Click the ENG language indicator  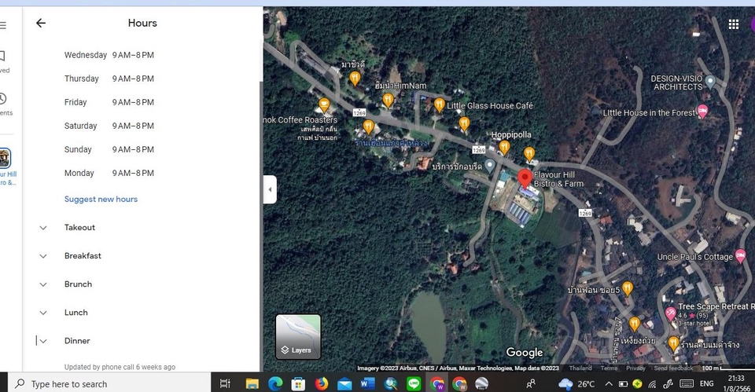pos(706,384)
